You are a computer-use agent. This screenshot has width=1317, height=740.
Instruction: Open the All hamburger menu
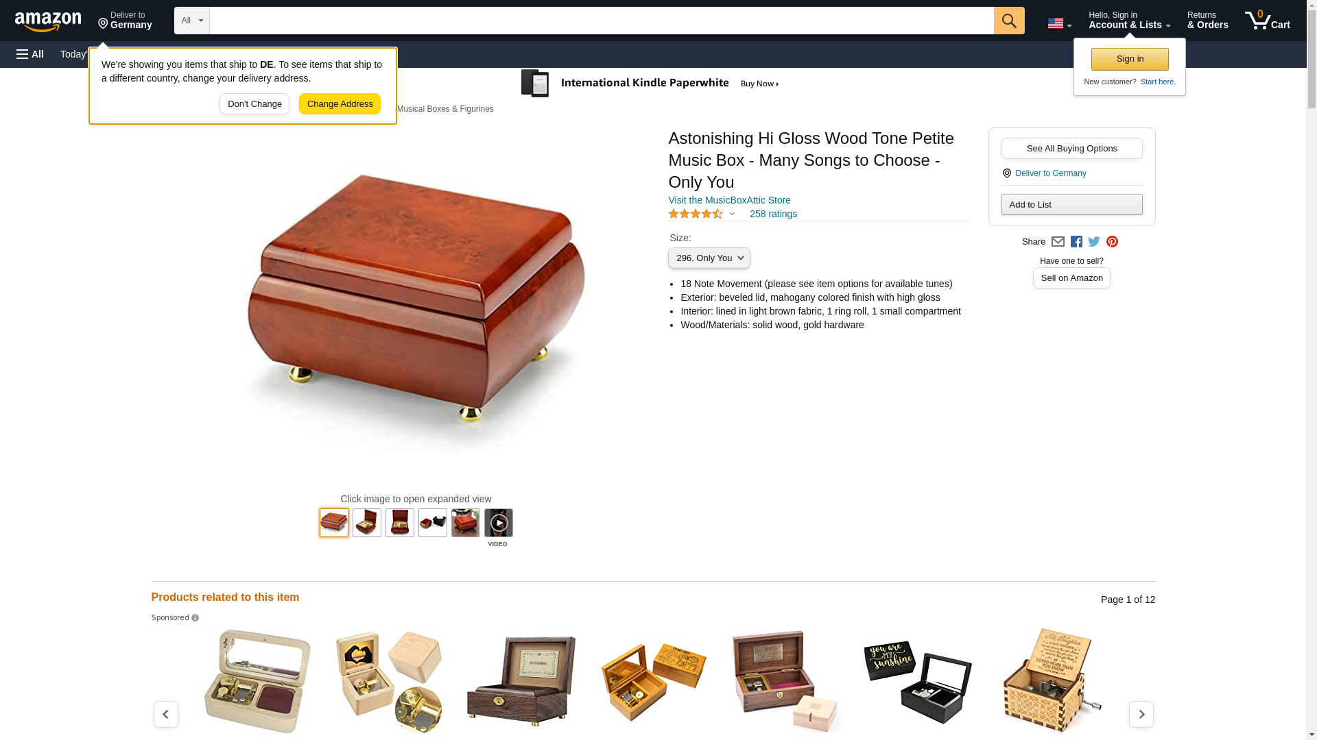(x=30, y=54)
